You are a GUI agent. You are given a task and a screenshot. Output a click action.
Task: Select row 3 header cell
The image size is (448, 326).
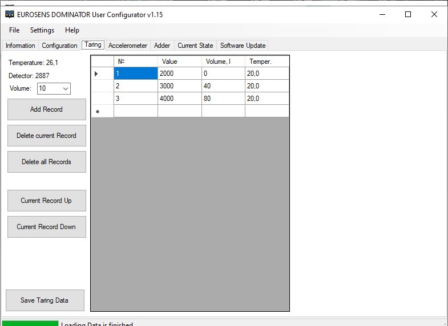[103, 99]
